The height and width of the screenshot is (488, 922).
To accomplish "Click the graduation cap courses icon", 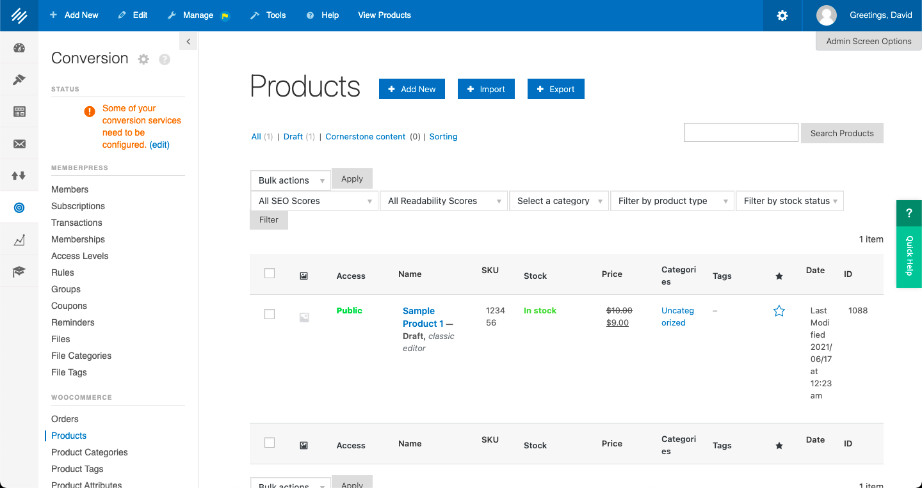I will 19,271.
